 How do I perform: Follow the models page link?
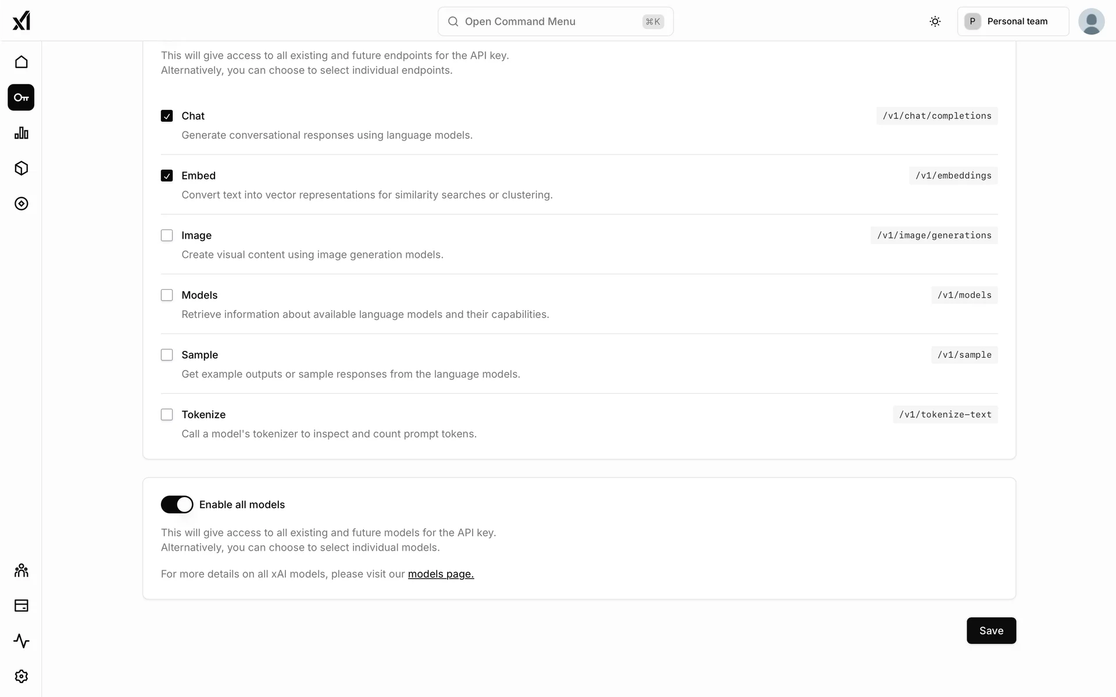[x=441, y=574]
